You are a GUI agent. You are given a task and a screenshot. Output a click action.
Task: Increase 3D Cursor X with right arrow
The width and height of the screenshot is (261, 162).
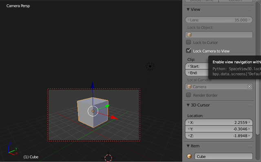coord(249,122)
